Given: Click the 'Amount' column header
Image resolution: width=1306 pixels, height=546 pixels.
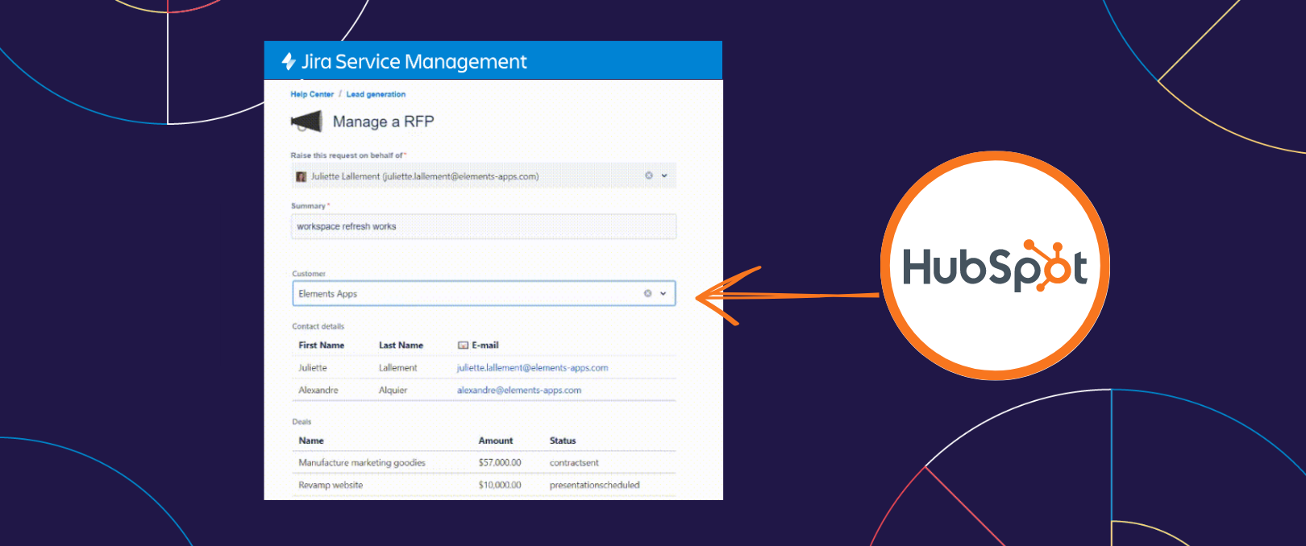Looking at the screenshot, I should coord(496,441).
